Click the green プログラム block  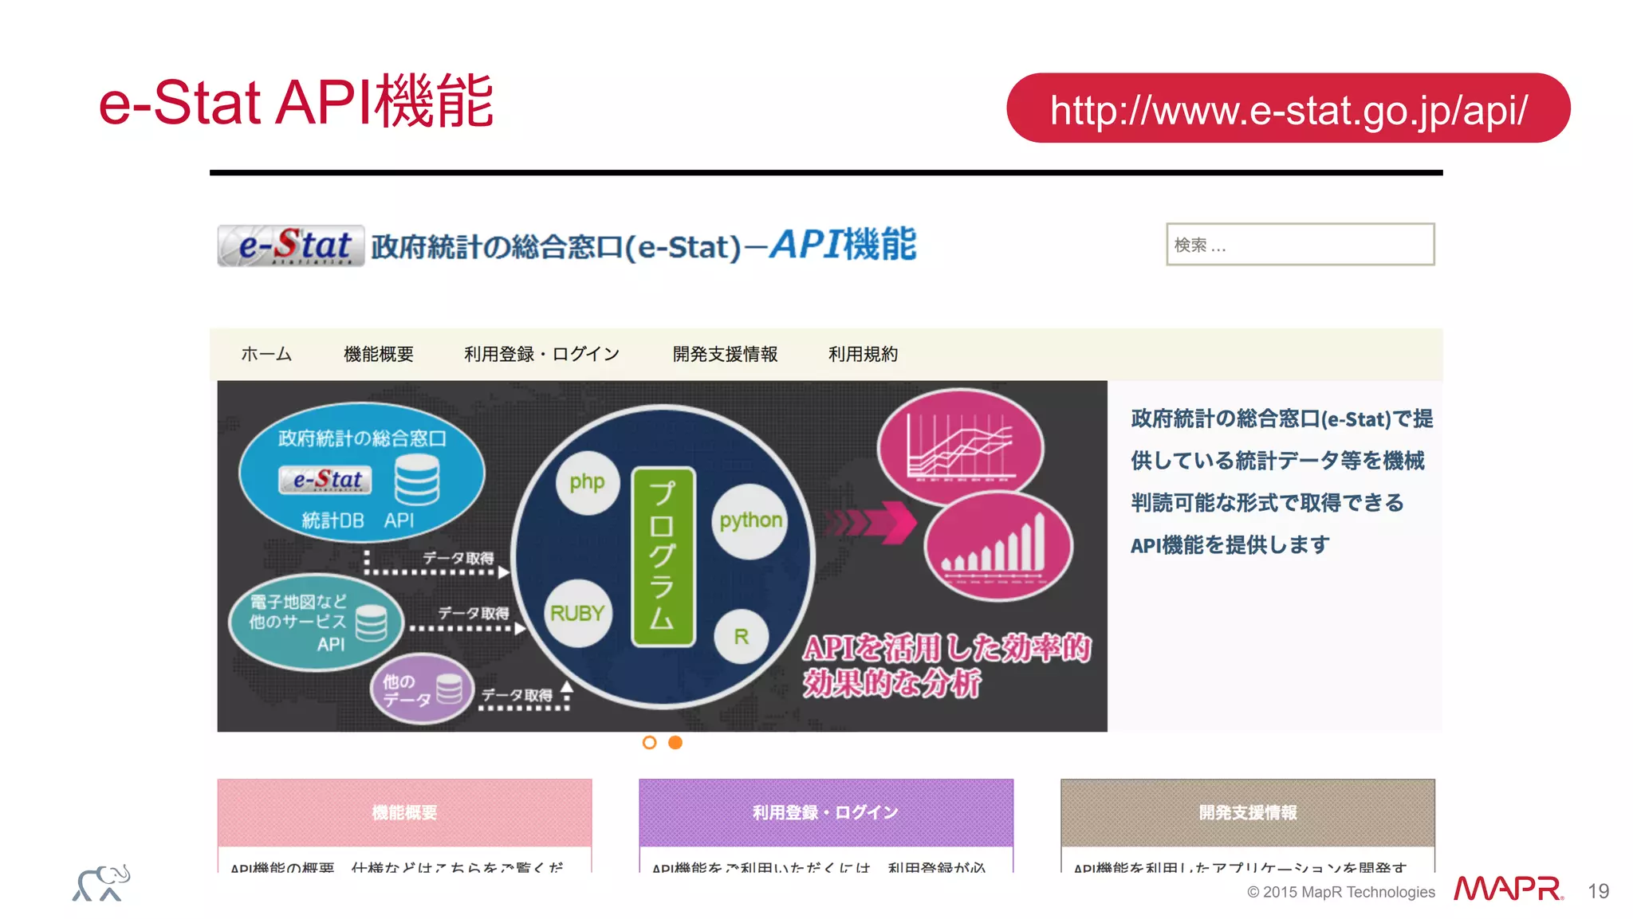coord(663,556)
